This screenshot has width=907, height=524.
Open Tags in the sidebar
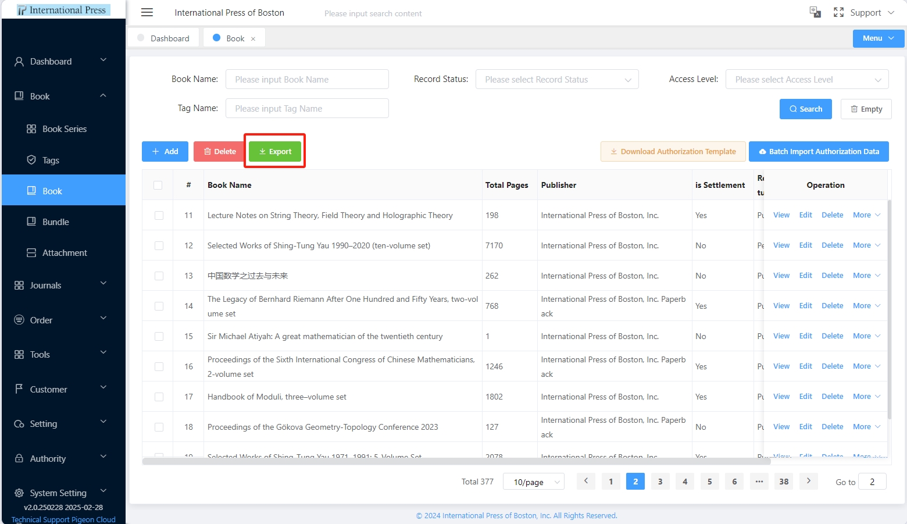[63, 160]
